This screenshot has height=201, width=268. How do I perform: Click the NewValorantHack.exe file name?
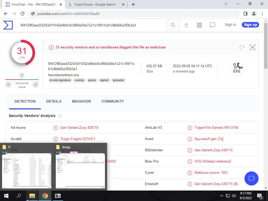click(x=64, y=75)
